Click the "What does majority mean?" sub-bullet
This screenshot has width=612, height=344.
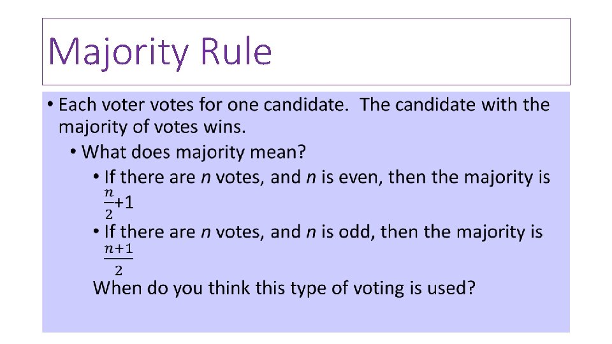[x=194, y=152]
